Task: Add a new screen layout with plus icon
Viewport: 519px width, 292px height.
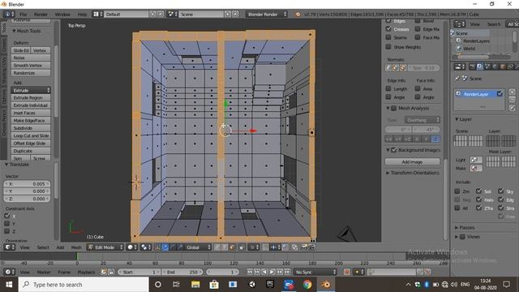Action: [x=153, y=15]
